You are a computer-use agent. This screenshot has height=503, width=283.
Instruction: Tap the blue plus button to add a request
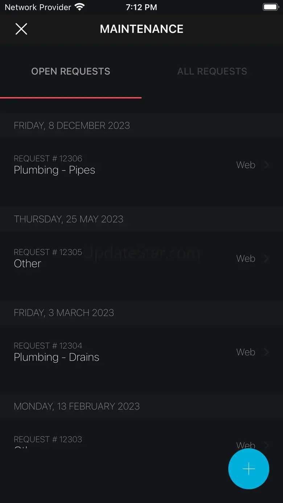249,469
